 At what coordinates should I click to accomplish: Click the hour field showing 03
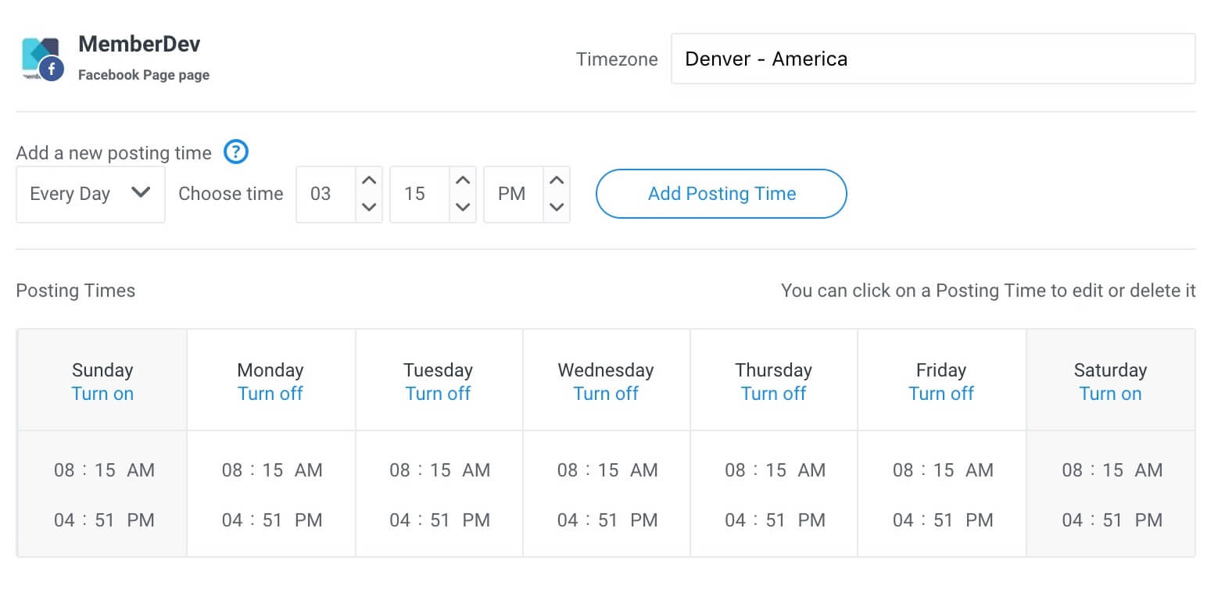point(326,194)
